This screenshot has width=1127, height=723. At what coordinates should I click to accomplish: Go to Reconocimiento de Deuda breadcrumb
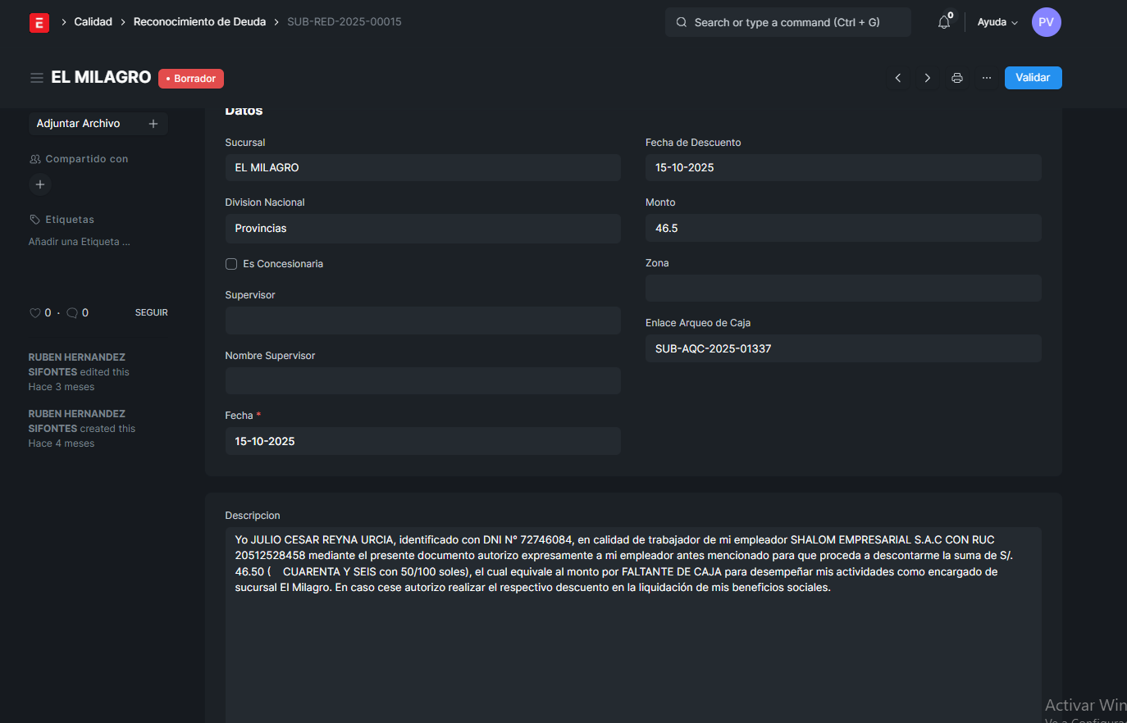coord(199,22)
